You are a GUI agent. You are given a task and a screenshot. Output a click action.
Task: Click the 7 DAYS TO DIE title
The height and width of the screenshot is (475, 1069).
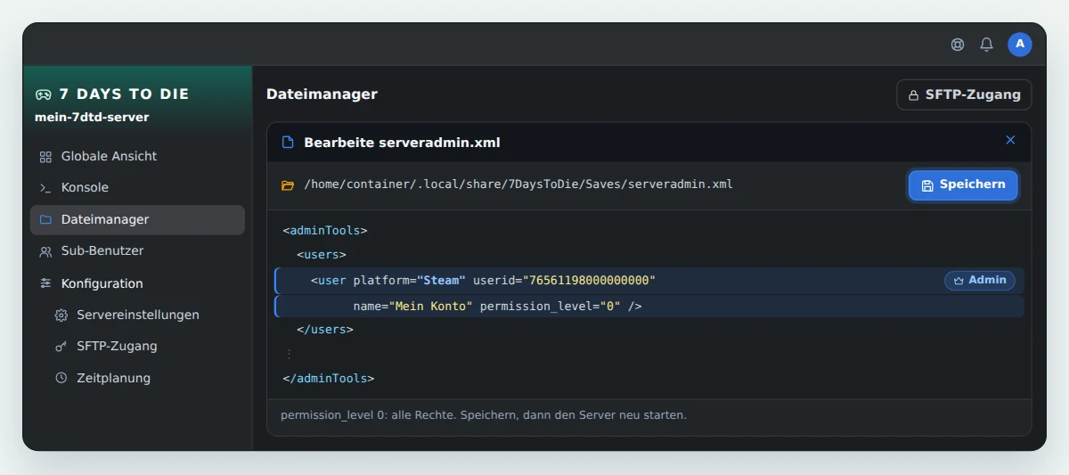124,94
